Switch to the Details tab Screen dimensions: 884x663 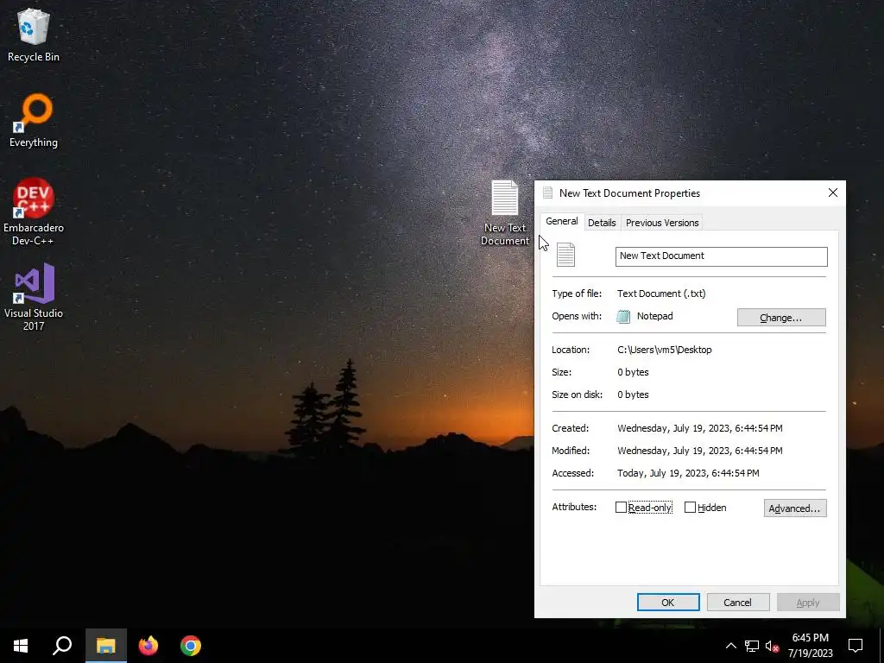click(x=602, y=223)
